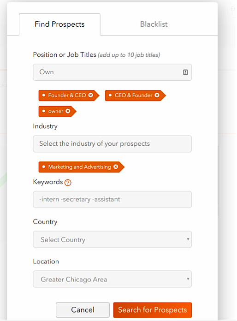Click the Search for Prospects button
This screenshot has width=237, height=321.
pos(153,310)
